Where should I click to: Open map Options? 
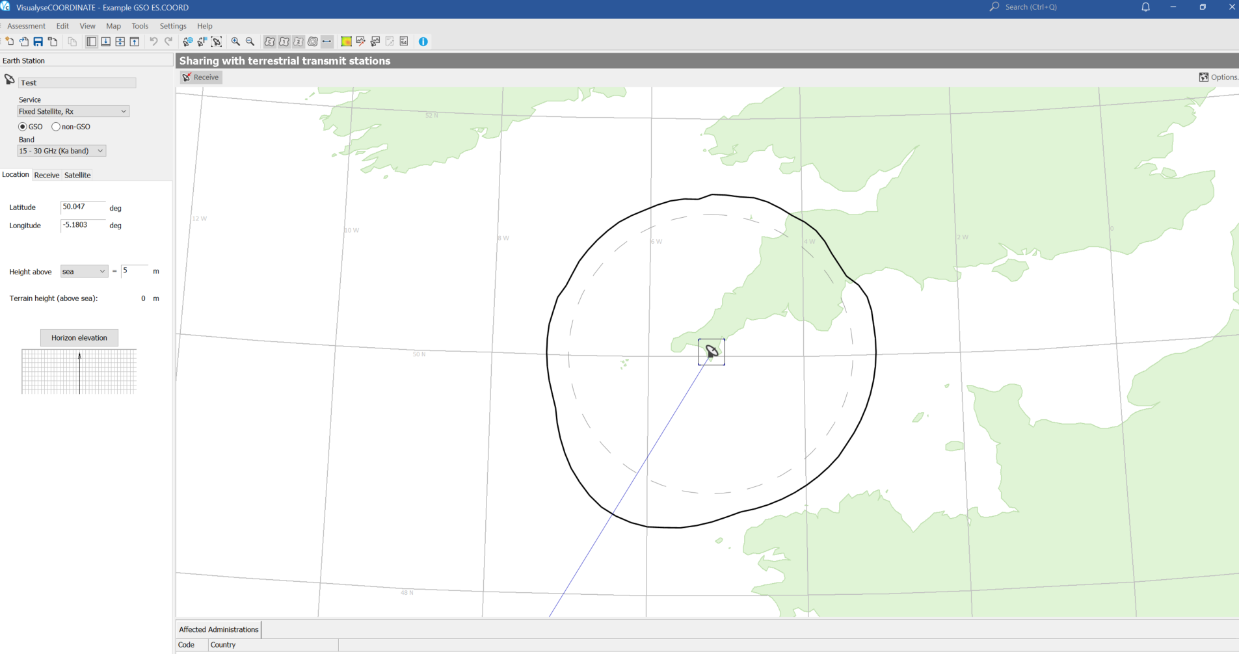[1218, 77]
